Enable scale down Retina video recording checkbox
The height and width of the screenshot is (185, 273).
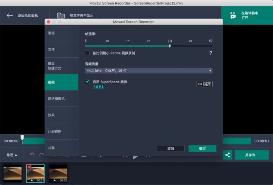pos(87,53)
